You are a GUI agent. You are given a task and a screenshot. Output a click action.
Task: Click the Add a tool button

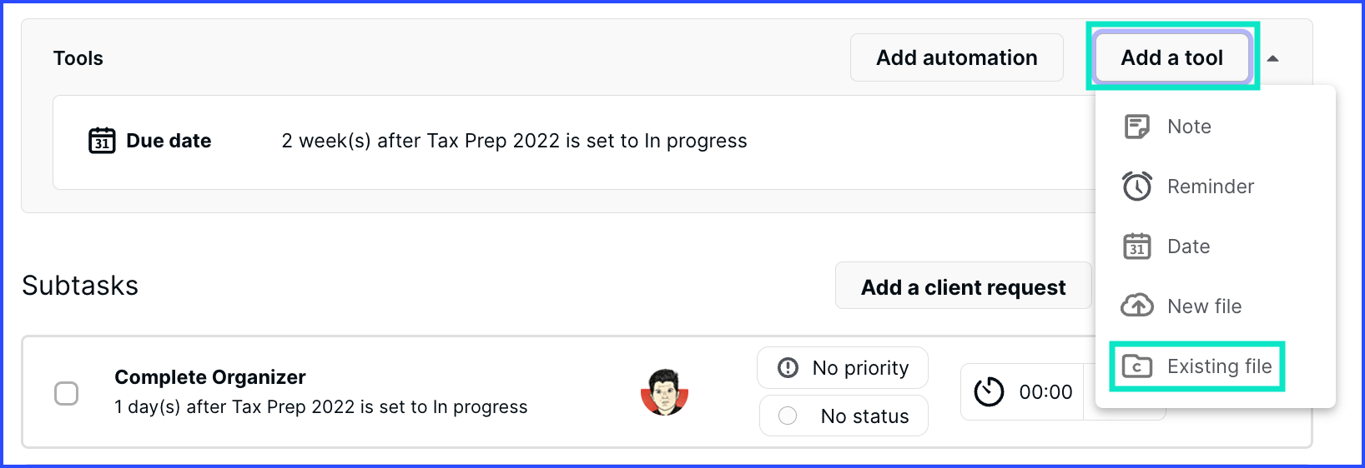[x=1172, y=57]
